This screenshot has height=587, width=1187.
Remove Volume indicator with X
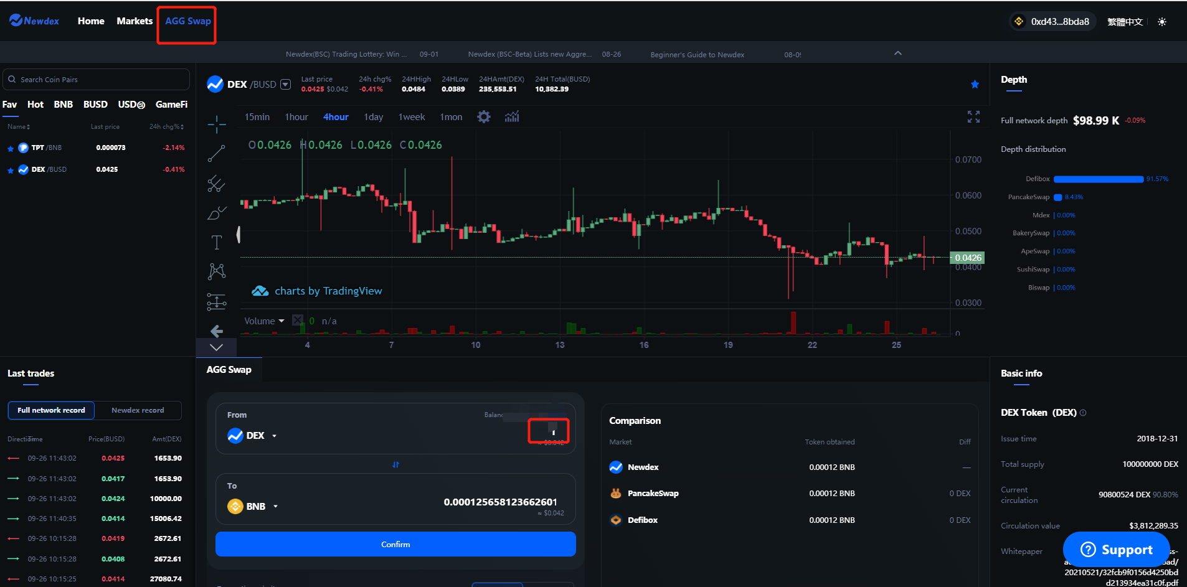pyautogui.click(x=298, y=321)
